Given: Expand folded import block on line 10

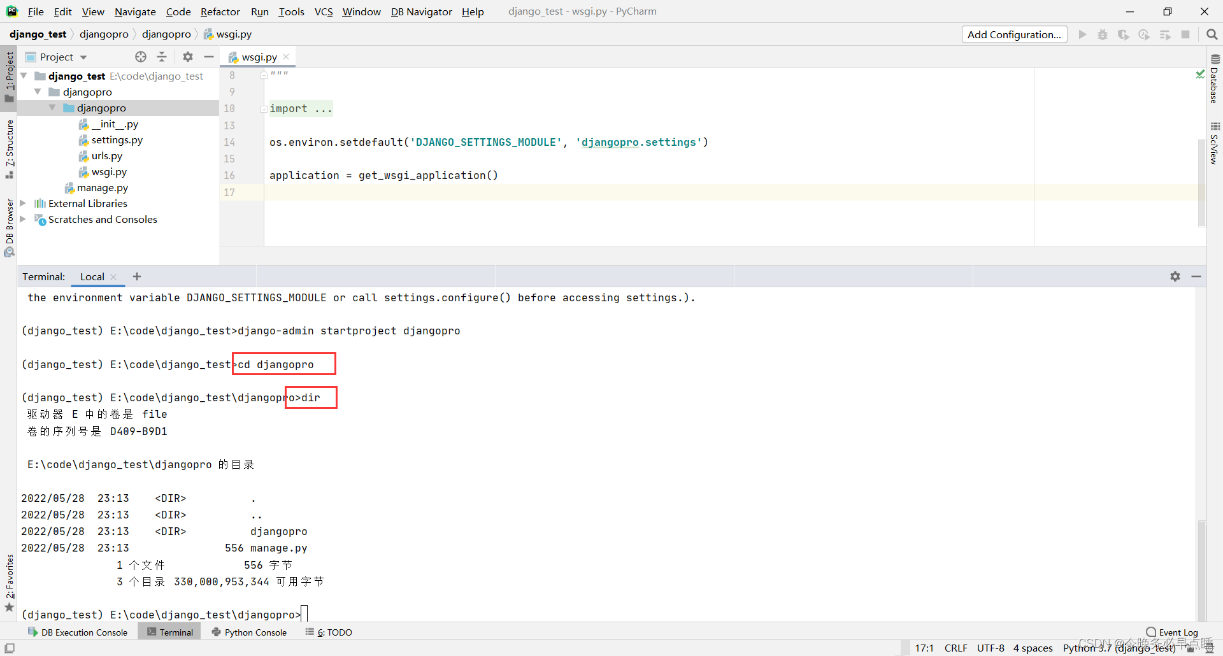Looking at the screenshot, I should [263, 109].
